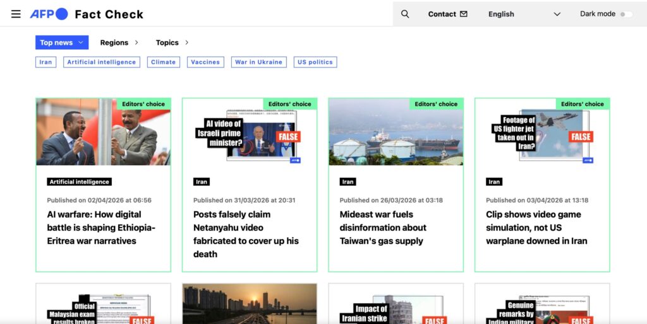Click the black Iran label on Netanyahu card

(x=202, y=182)
